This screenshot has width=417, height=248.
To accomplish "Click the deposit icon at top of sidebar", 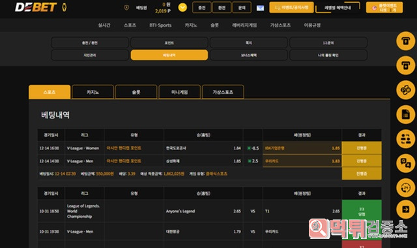I will (405, 41).
